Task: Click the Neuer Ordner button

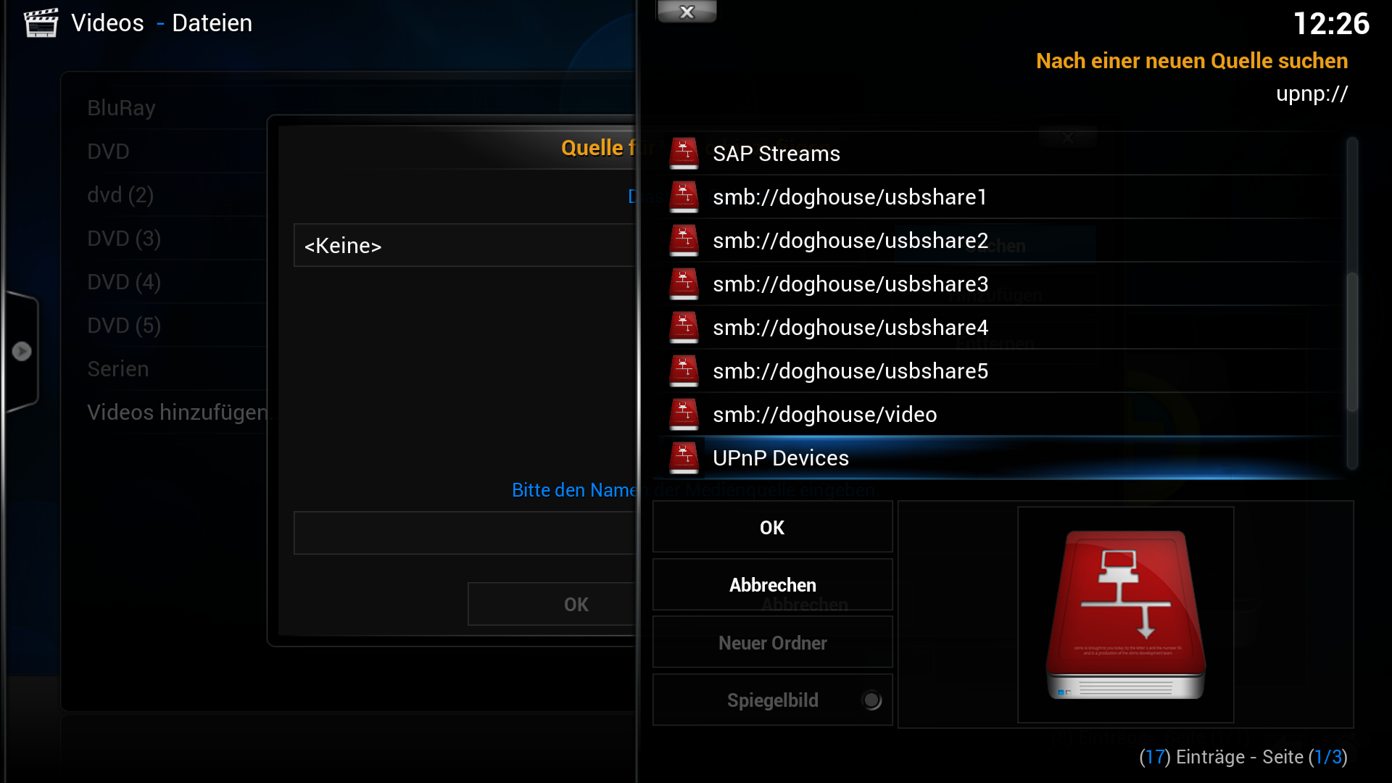Action: (772, 642)
